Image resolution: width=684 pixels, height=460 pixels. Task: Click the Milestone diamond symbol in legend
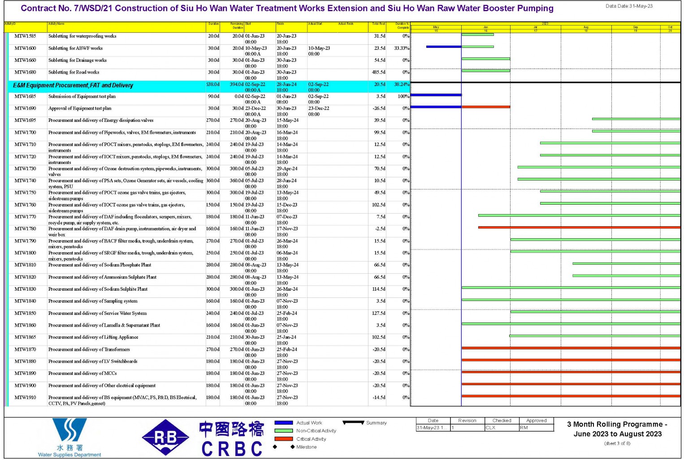point(284,447)
